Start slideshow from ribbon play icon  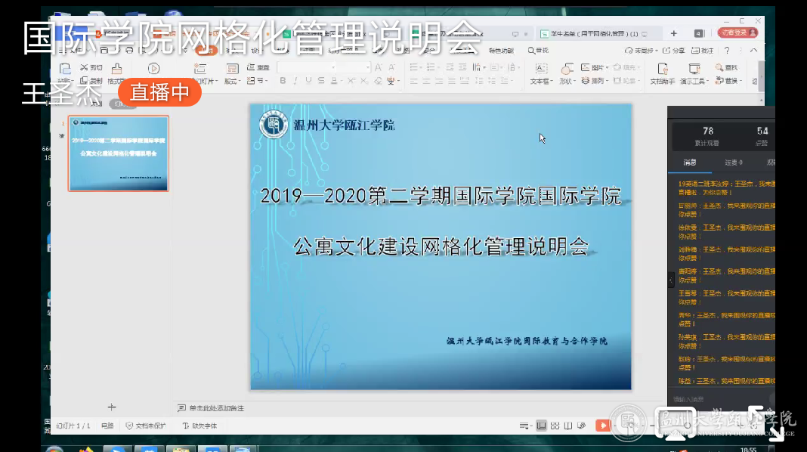[153, 69]
